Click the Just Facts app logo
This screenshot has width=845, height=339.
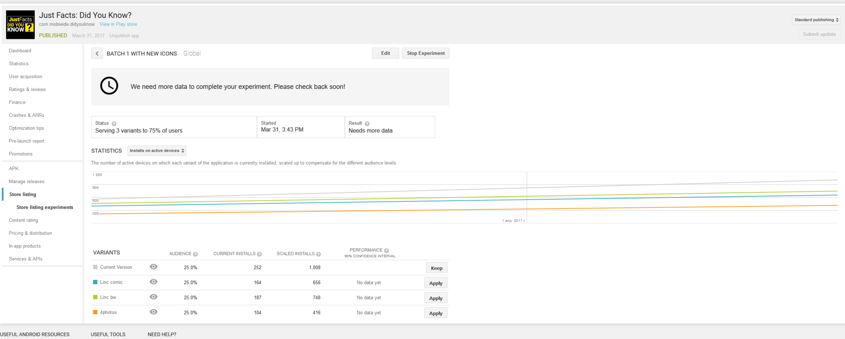tap(20, 25)
